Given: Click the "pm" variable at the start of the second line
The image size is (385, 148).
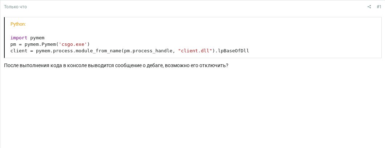Looking at the screenshot, I should [13, 44].
